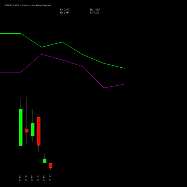Select the small red candlestick for 24 Apr
Image resolution: width=187 pixels, height=187 pixels.
(50, 165)
